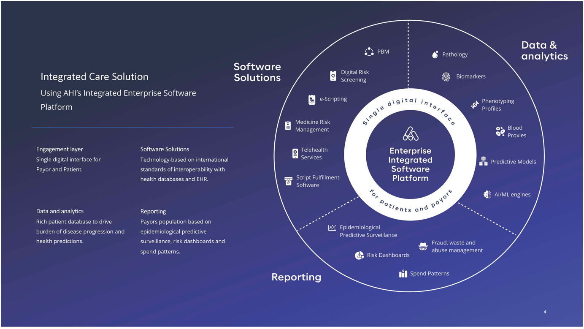Viewport: 584px width, 329px height.
Task: Click the Blood Proxies icon
Action: coord(500,131)
